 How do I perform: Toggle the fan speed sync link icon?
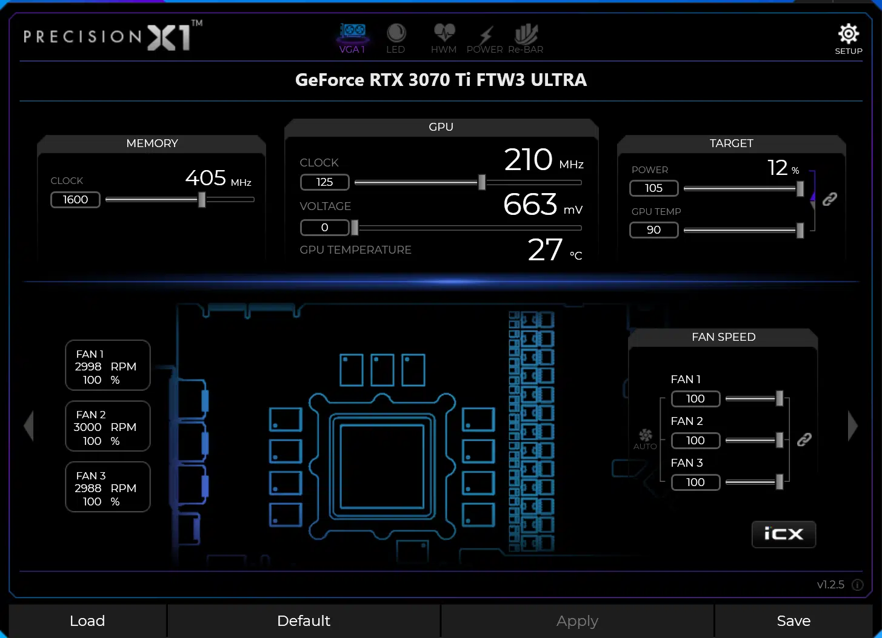(804, 439)
